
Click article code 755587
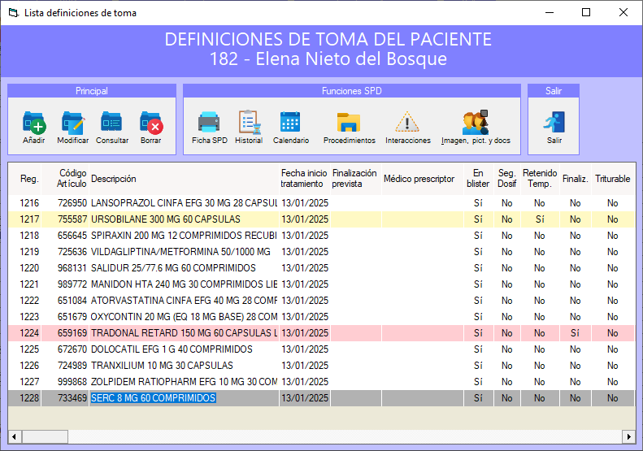(72, 219)
